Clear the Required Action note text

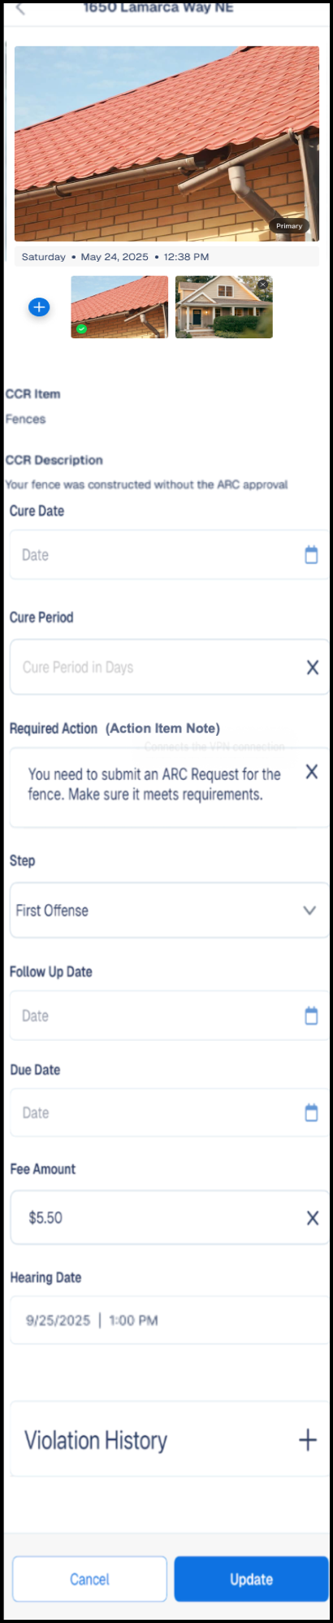click(x=311, y=772)
